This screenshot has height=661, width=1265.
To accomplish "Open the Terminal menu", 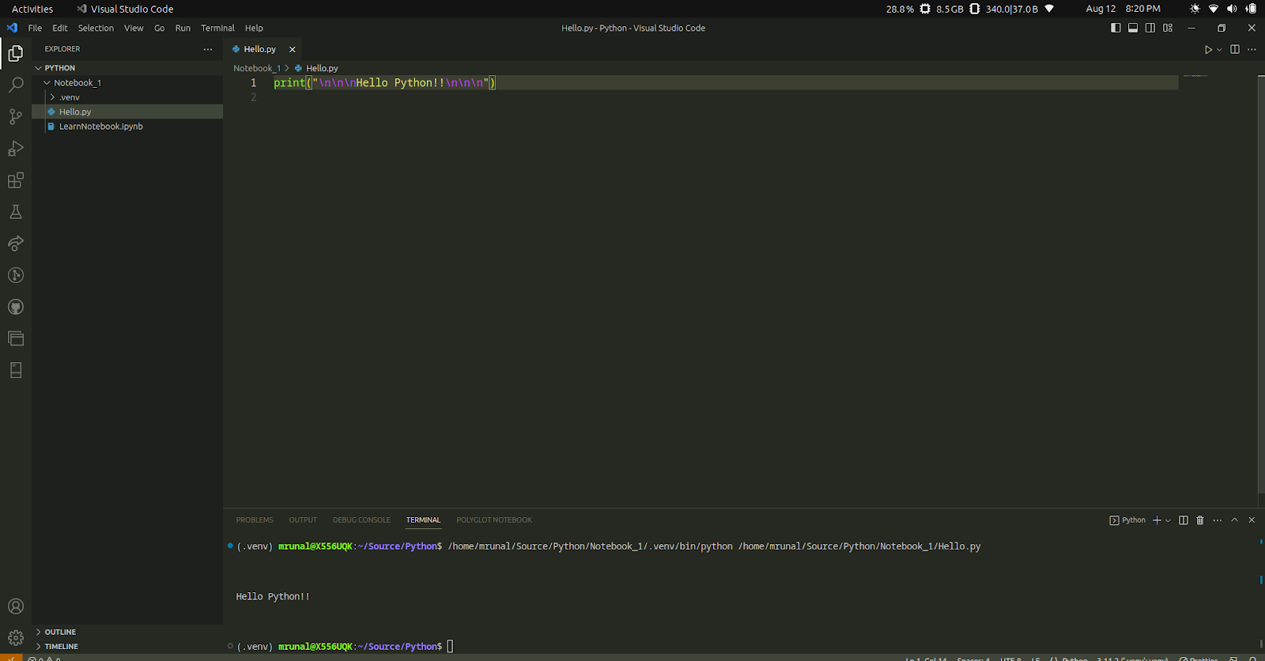I will click(217, 28).
